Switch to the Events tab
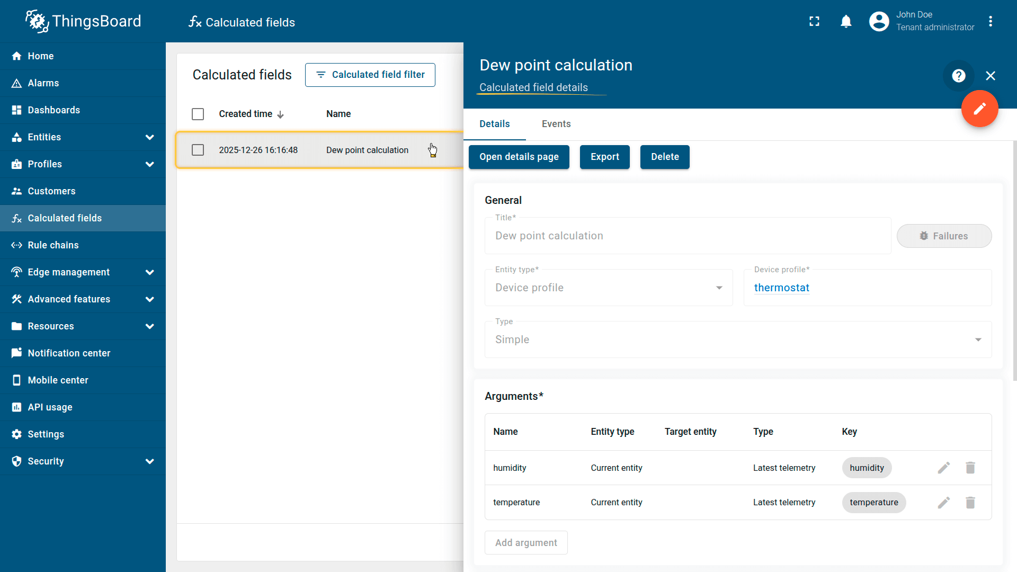Screen dimensions: 1017x572 [x=556, y=124]
